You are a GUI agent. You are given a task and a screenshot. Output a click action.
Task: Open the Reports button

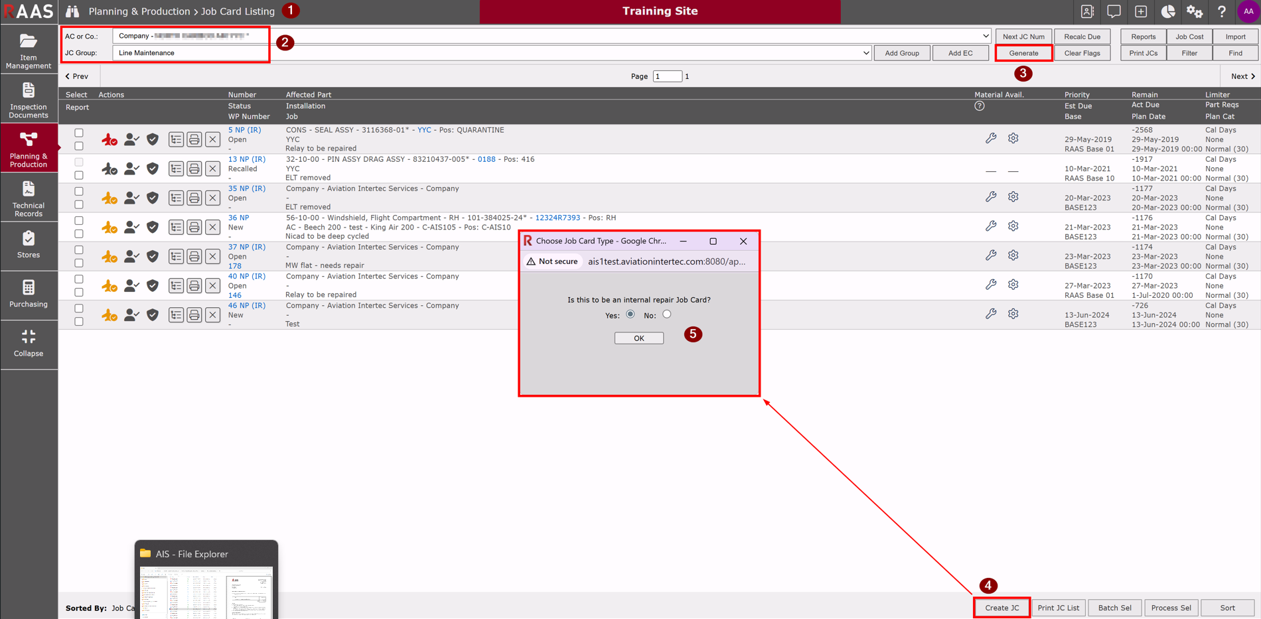tap(1144, 36)
